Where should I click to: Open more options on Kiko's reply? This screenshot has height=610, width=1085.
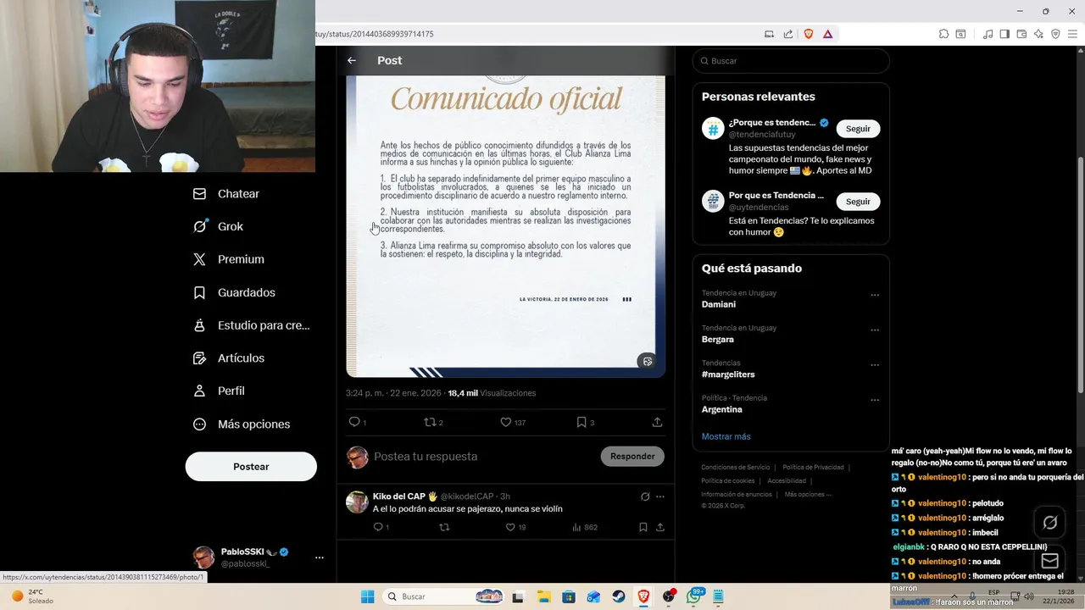coord(660,497)
